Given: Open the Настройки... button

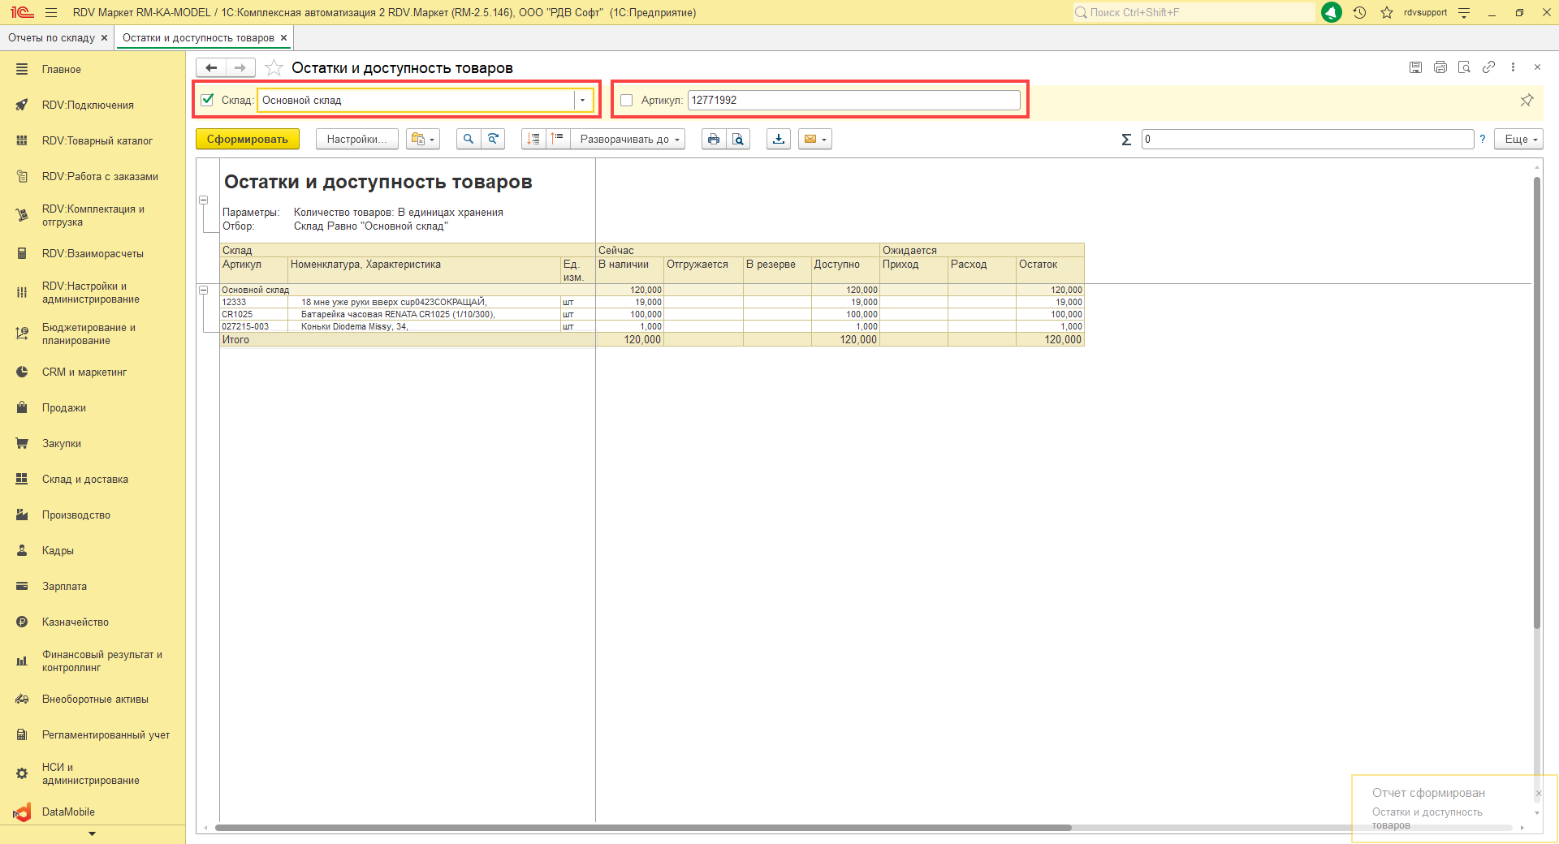Looking at the screenshot, I should click(356, 139).
